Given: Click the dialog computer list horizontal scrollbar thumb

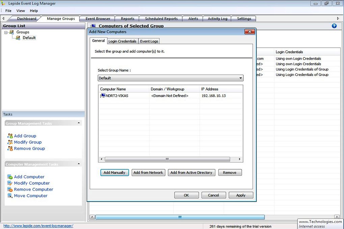Looking at the screenshot, I should [x=167, y=159].
